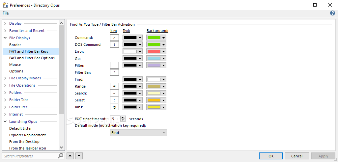Expand the Display category

tap(5, 23)
